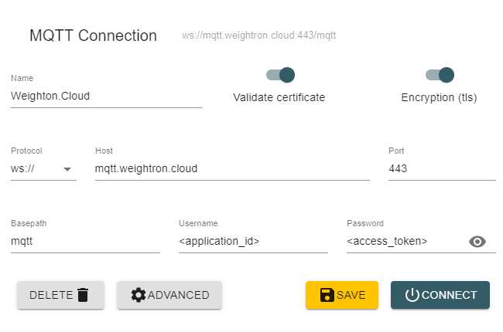
Task: Connect to the broker with CONNECT
Action: click(440, 295)
